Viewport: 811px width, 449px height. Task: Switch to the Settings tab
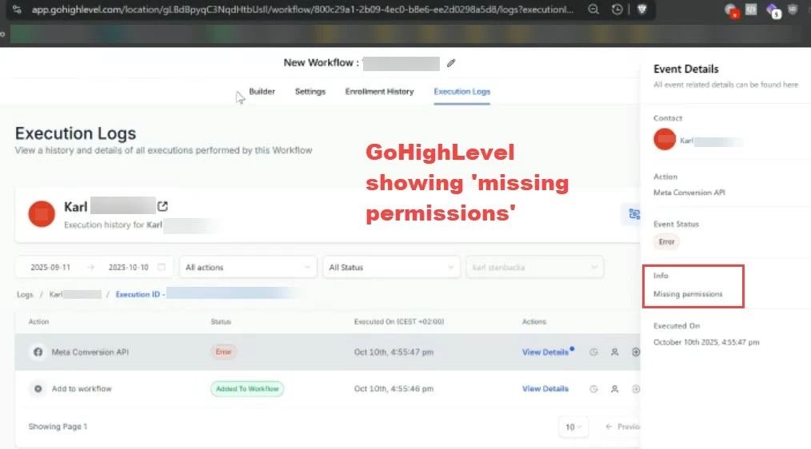click(310, 91)
